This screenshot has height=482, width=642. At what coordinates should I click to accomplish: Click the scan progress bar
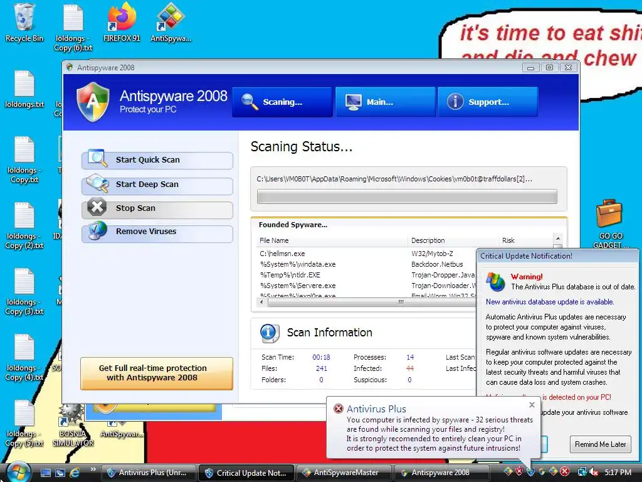click(x=407, y=196)
